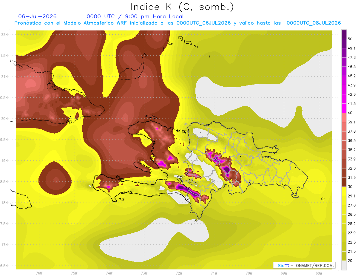Click the '68W' longitude axis label
Image resolution: width=358 pixels, height=277 pixels.
point(319,273)
